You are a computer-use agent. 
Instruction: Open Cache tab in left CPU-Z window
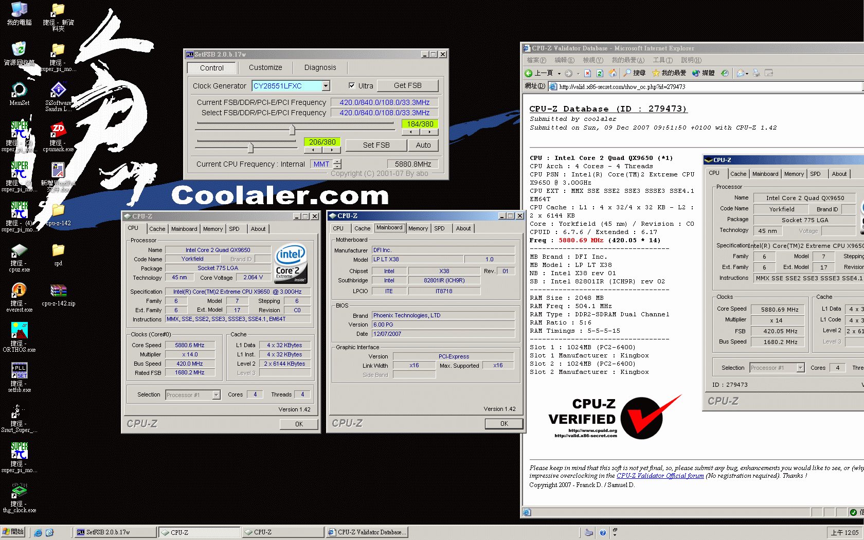tap(157, 229)
